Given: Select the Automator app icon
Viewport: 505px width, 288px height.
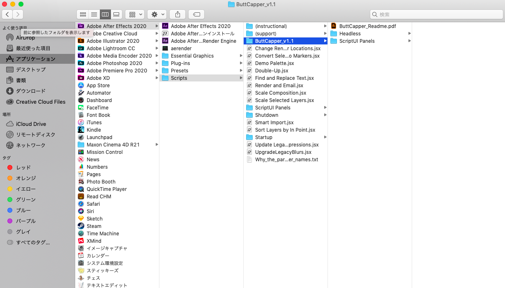Looking at the screenshot, I should pos(81,93).
